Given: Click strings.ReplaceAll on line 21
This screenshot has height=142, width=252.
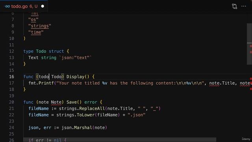Looking at the screenshot, I should (82, 108).
